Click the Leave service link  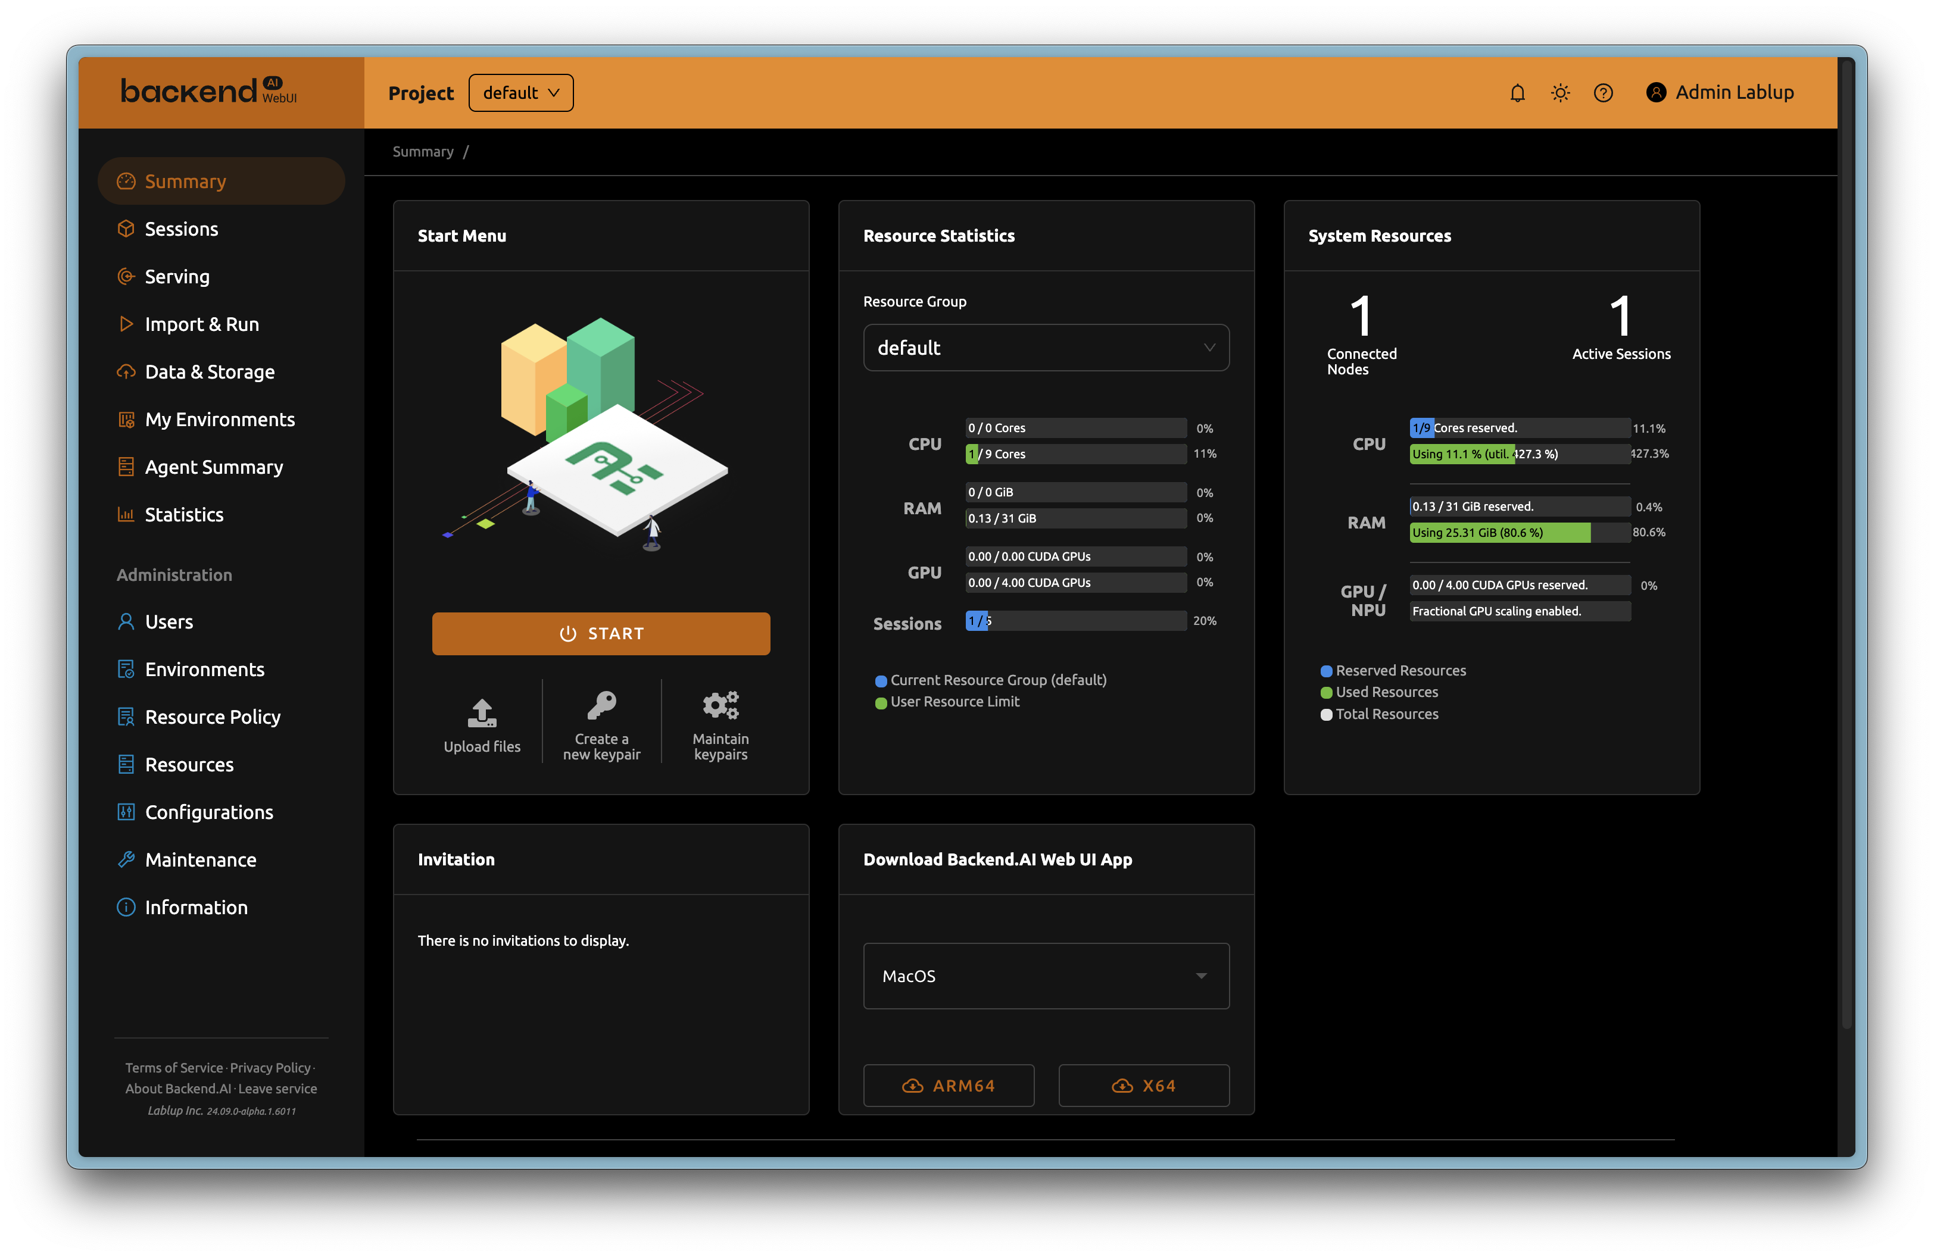pos(278,1089)
